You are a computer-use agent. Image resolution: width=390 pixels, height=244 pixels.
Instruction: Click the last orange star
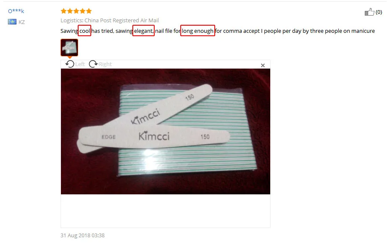(x=89, y=11)
